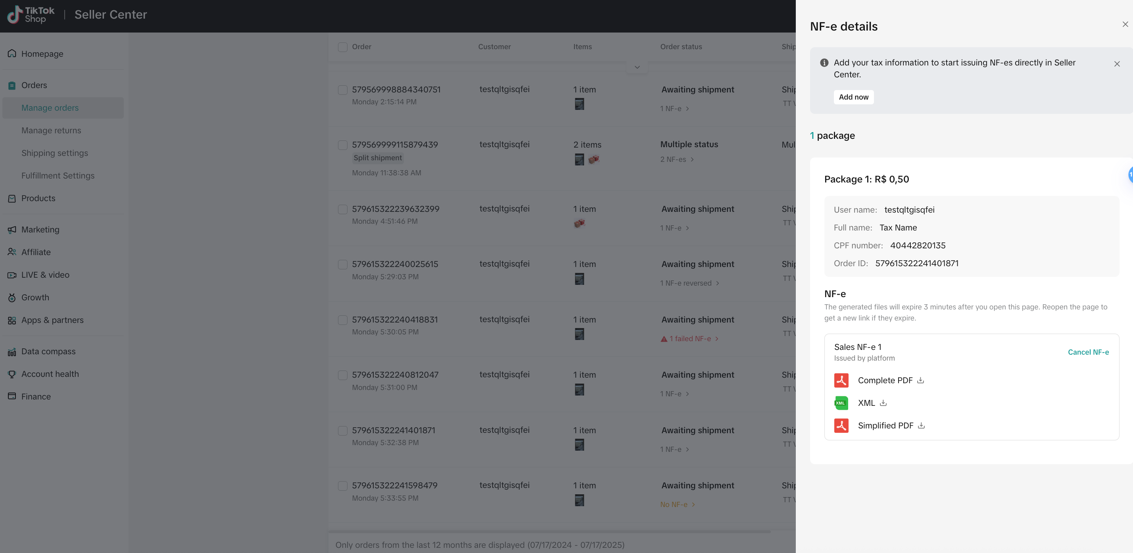
Task: Click the Apps & partners grid icon
Action: tap(12, 320)
